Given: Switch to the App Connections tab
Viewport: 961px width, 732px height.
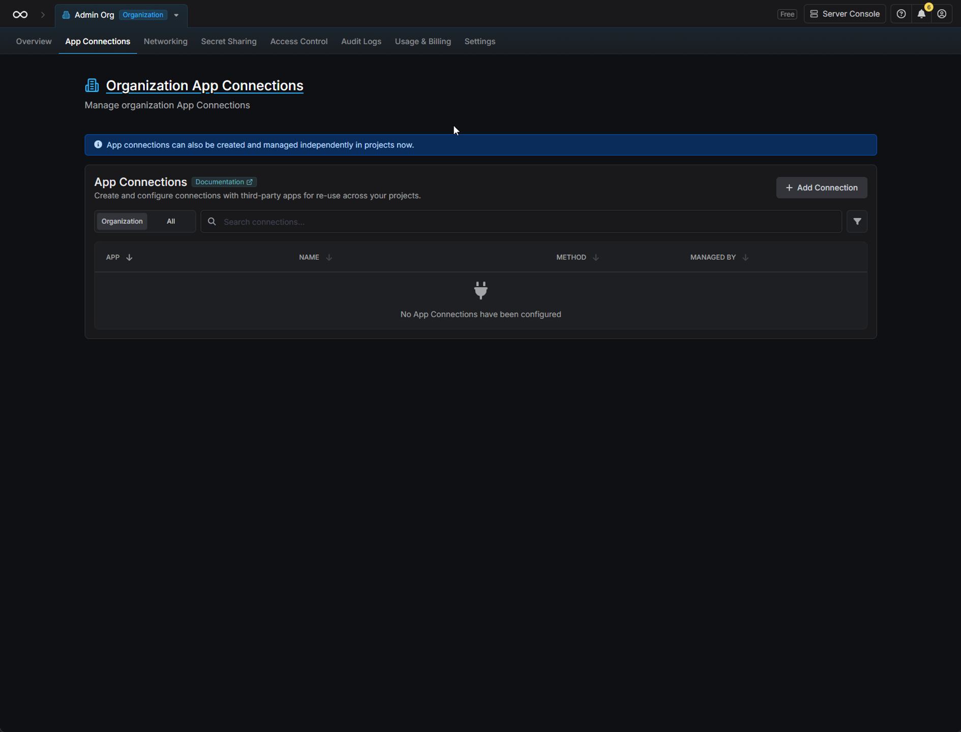Looking at the screenshot, I should point(98,41).
